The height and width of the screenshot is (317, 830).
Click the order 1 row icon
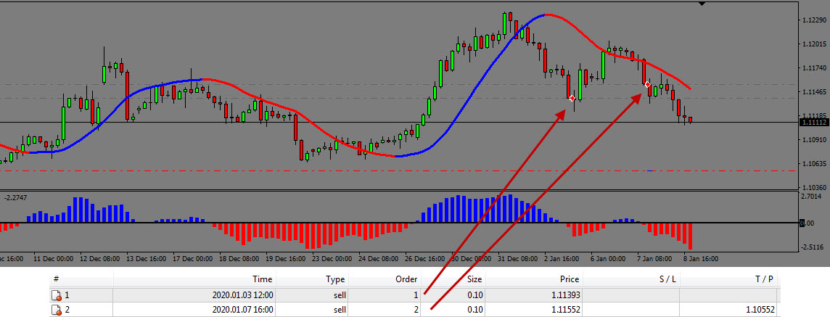coord(56,295)
